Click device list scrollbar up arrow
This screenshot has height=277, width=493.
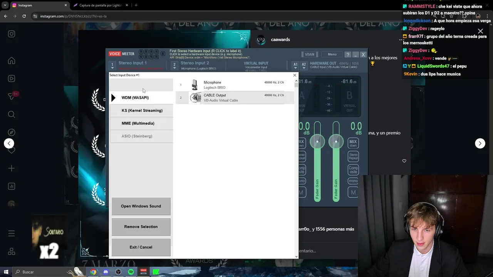click(x=296, y=81)
